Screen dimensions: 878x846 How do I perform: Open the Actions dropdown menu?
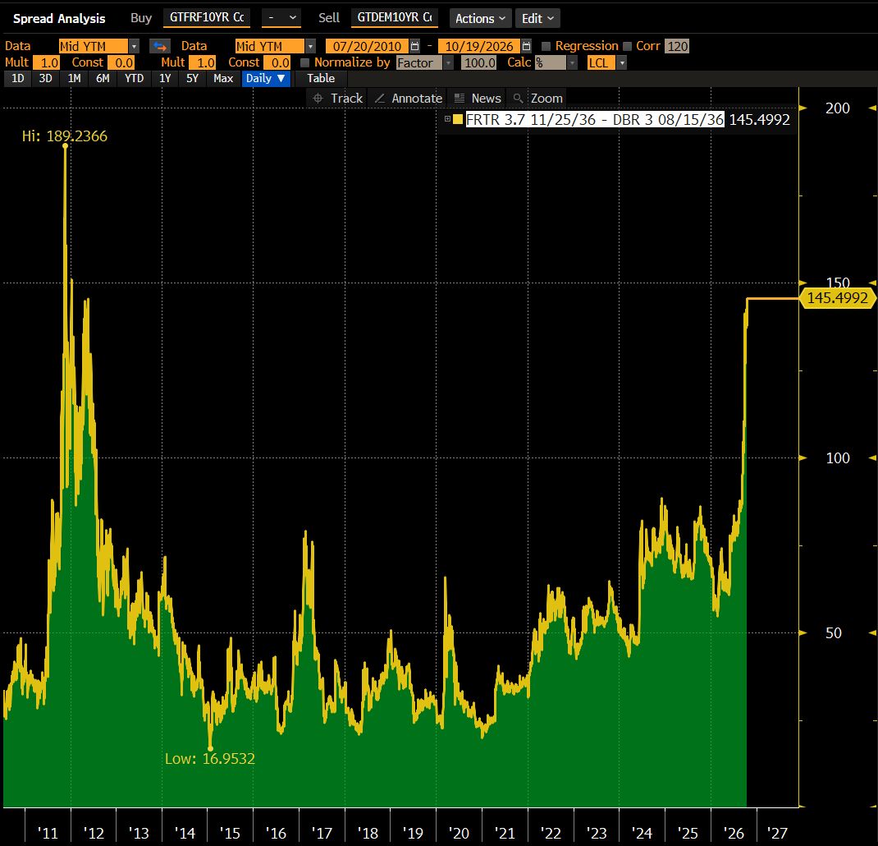(480, 19)
